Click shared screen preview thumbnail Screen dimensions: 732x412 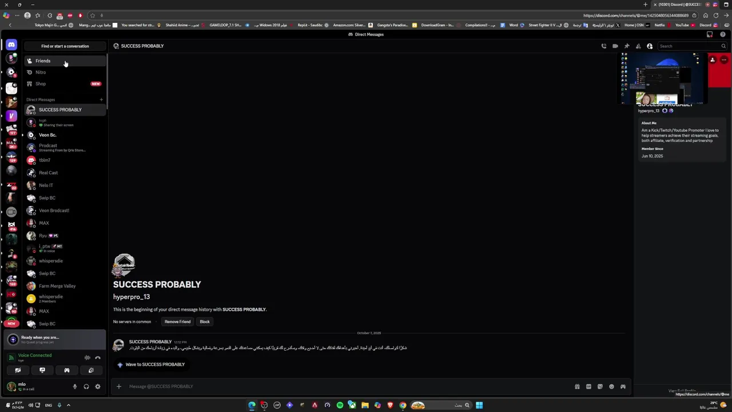pos(662,78)
